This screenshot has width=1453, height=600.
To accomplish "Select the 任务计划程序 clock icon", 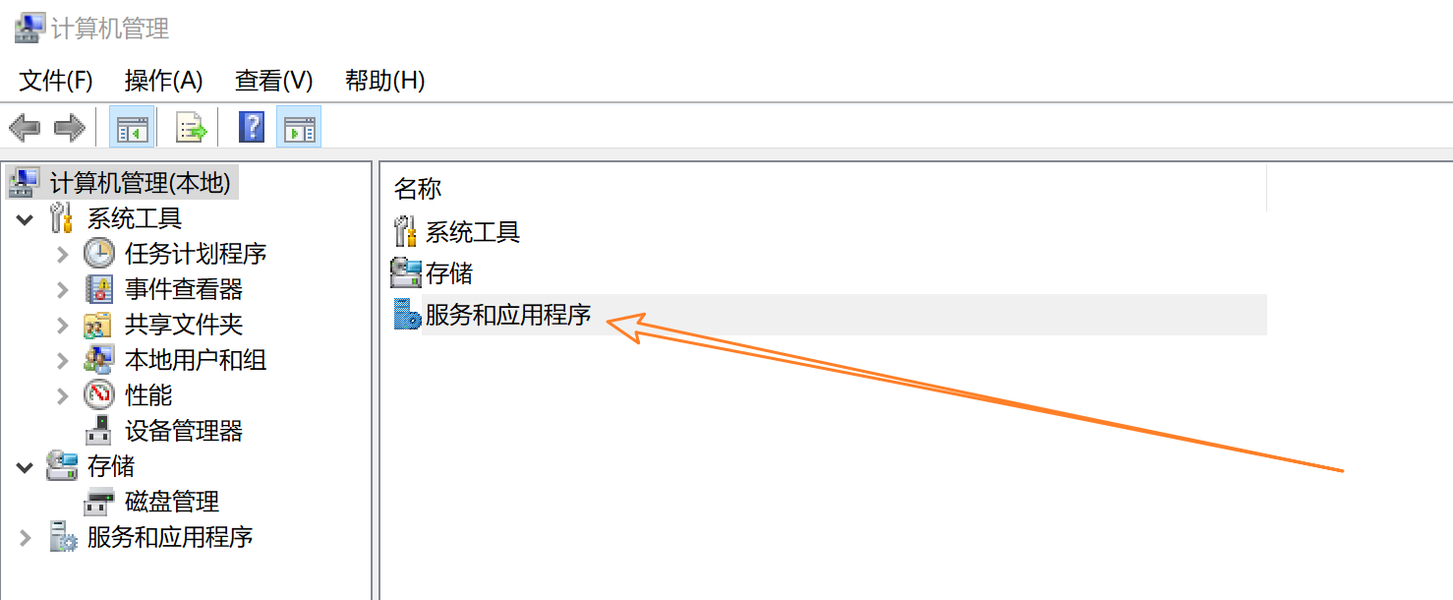I will point(98,254).
